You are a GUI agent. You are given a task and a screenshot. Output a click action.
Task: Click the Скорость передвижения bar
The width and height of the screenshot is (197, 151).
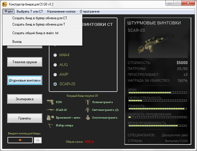(x=158, y=117)
